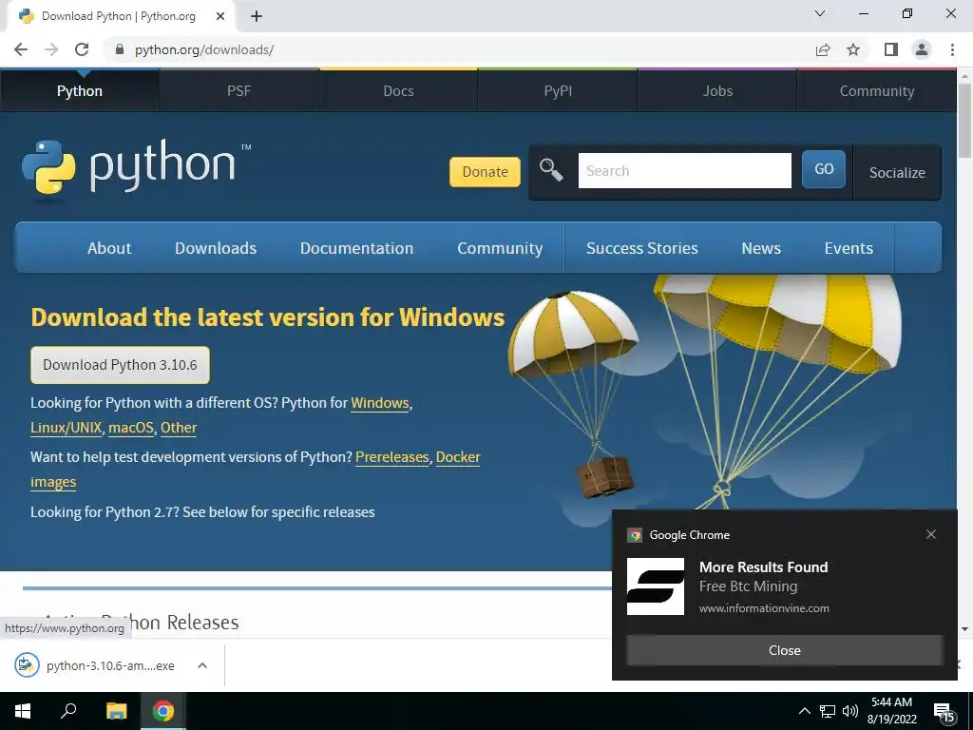The height and width of the screenshot is (730, 973).
Task: Click the page vertical scrollbar thumb
Action: pyautogui.click(x=964, y=119)
